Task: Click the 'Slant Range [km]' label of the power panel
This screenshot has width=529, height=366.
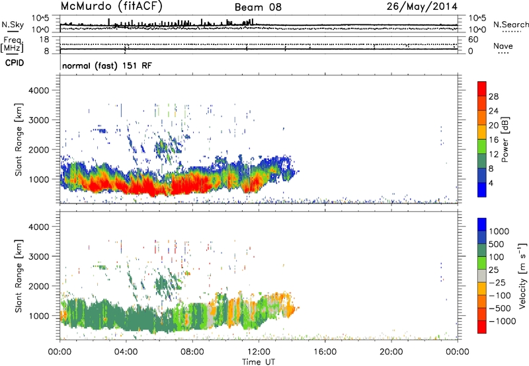Action: tap(19, 139)
